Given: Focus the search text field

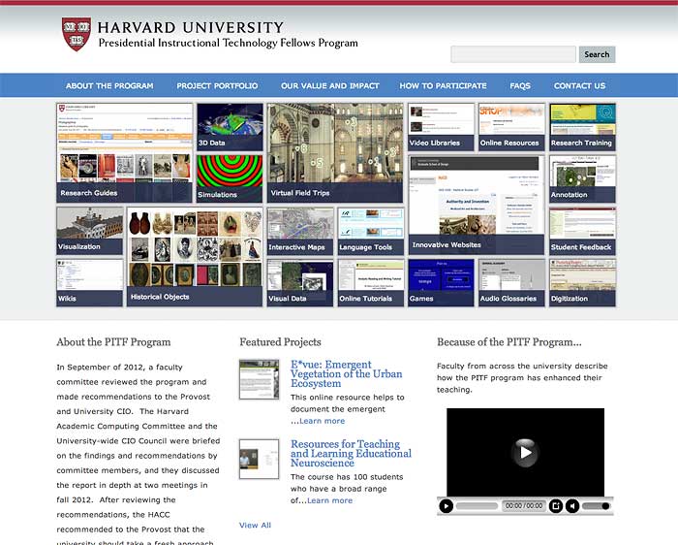Looking at the screenshot, I should click(512, 54).
